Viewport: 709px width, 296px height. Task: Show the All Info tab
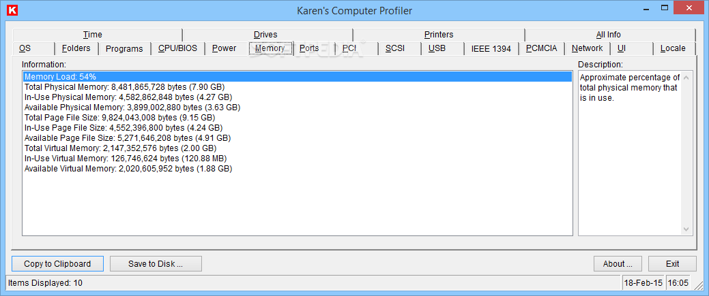pos(610,35)
